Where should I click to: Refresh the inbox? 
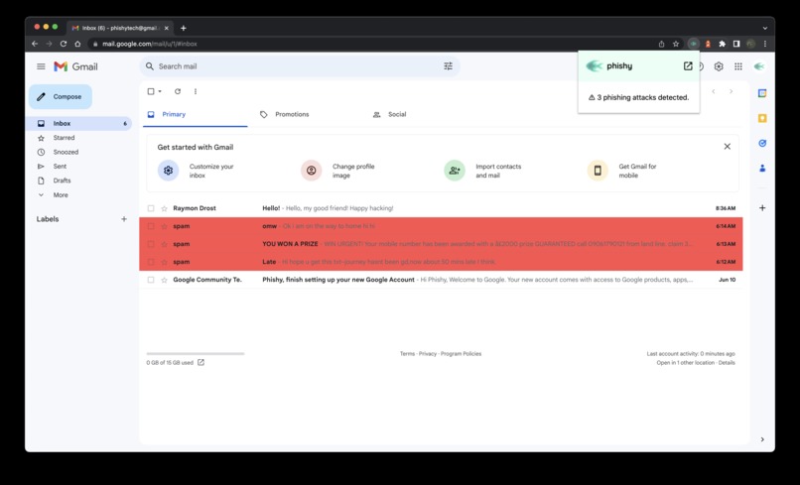(178, 91)
